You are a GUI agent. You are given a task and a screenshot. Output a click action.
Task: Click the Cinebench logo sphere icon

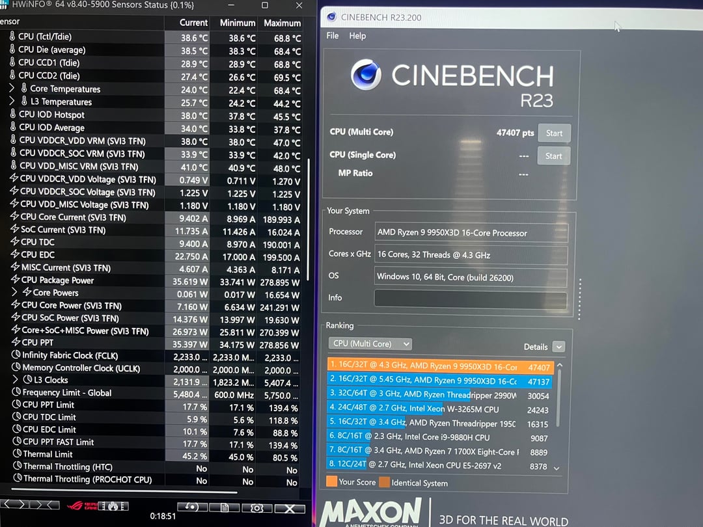click(x=366, y=75)
